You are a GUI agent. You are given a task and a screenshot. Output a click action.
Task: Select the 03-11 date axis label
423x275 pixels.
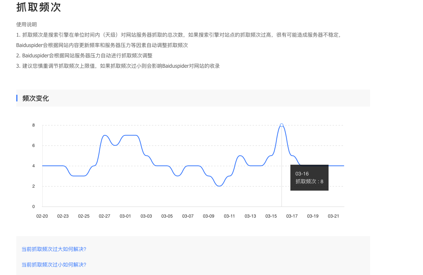coord(229,216)
